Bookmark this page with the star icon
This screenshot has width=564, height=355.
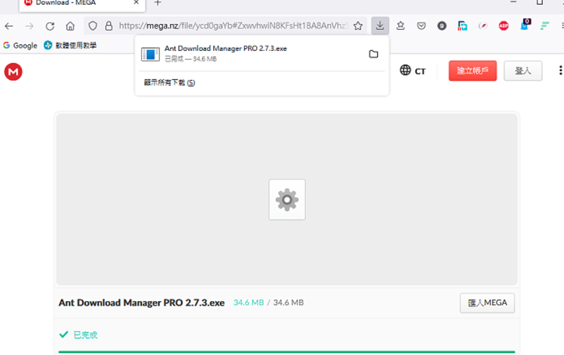pos(358,26)
